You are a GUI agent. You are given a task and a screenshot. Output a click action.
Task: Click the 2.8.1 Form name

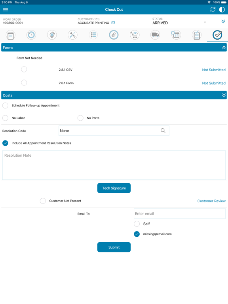point(66,83)
